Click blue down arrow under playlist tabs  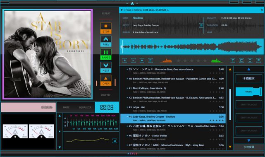249,140
